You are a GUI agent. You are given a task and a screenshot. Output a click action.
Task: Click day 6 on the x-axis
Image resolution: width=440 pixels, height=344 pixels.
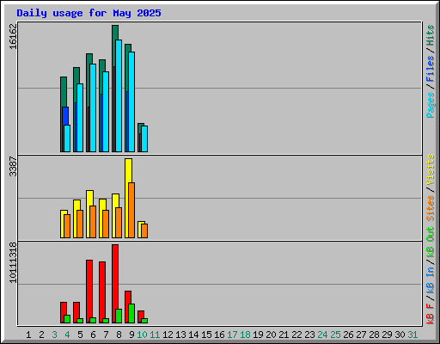(93, 335)
